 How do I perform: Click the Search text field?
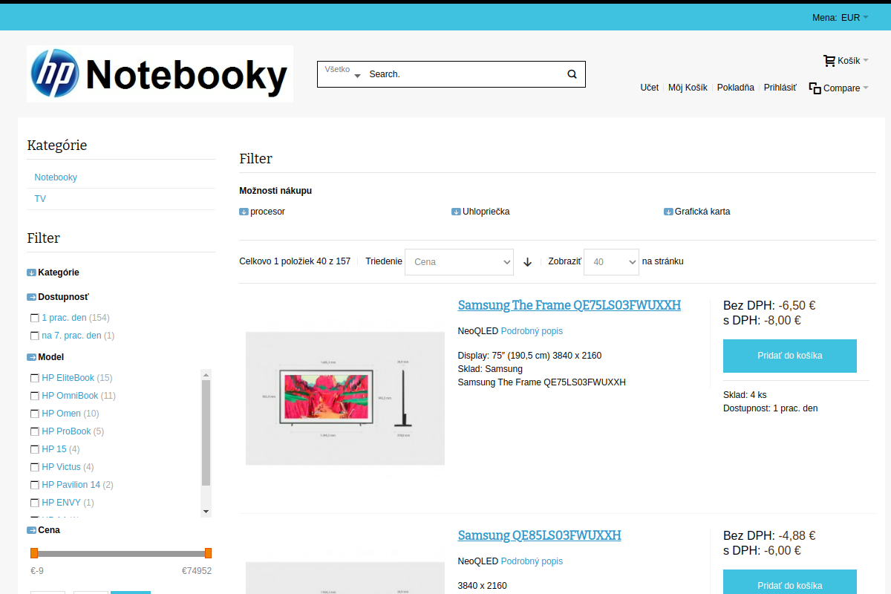465,74
